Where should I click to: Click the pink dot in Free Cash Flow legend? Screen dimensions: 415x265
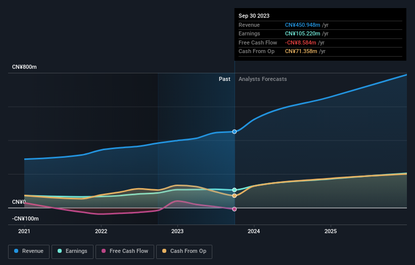pyautogui.click(x=104, y=251)
